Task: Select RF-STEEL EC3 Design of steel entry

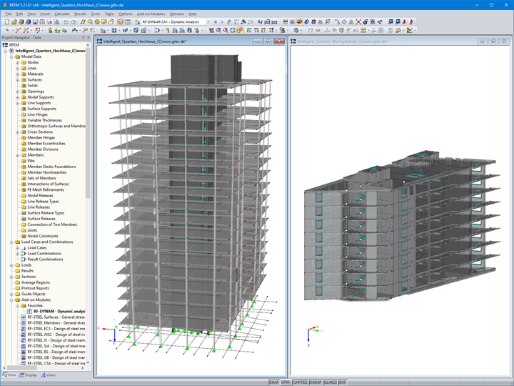Action: point(56,329)
